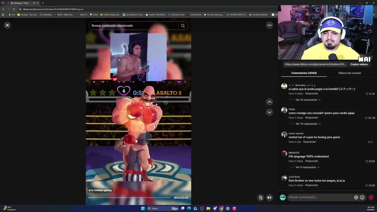Click the video progress bar

pyautogui.click(x=130, y=198)
